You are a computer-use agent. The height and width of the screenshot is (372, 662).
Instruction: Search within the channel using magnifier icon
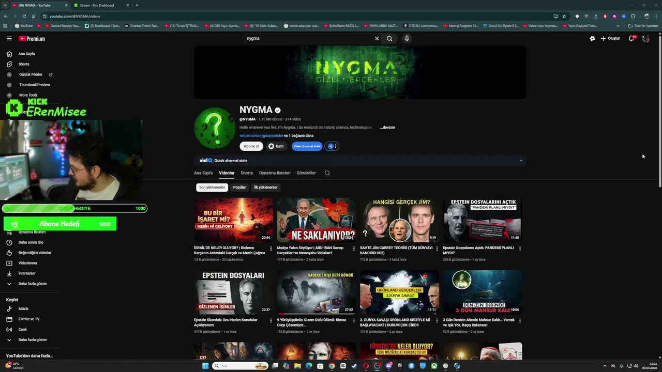327,173
